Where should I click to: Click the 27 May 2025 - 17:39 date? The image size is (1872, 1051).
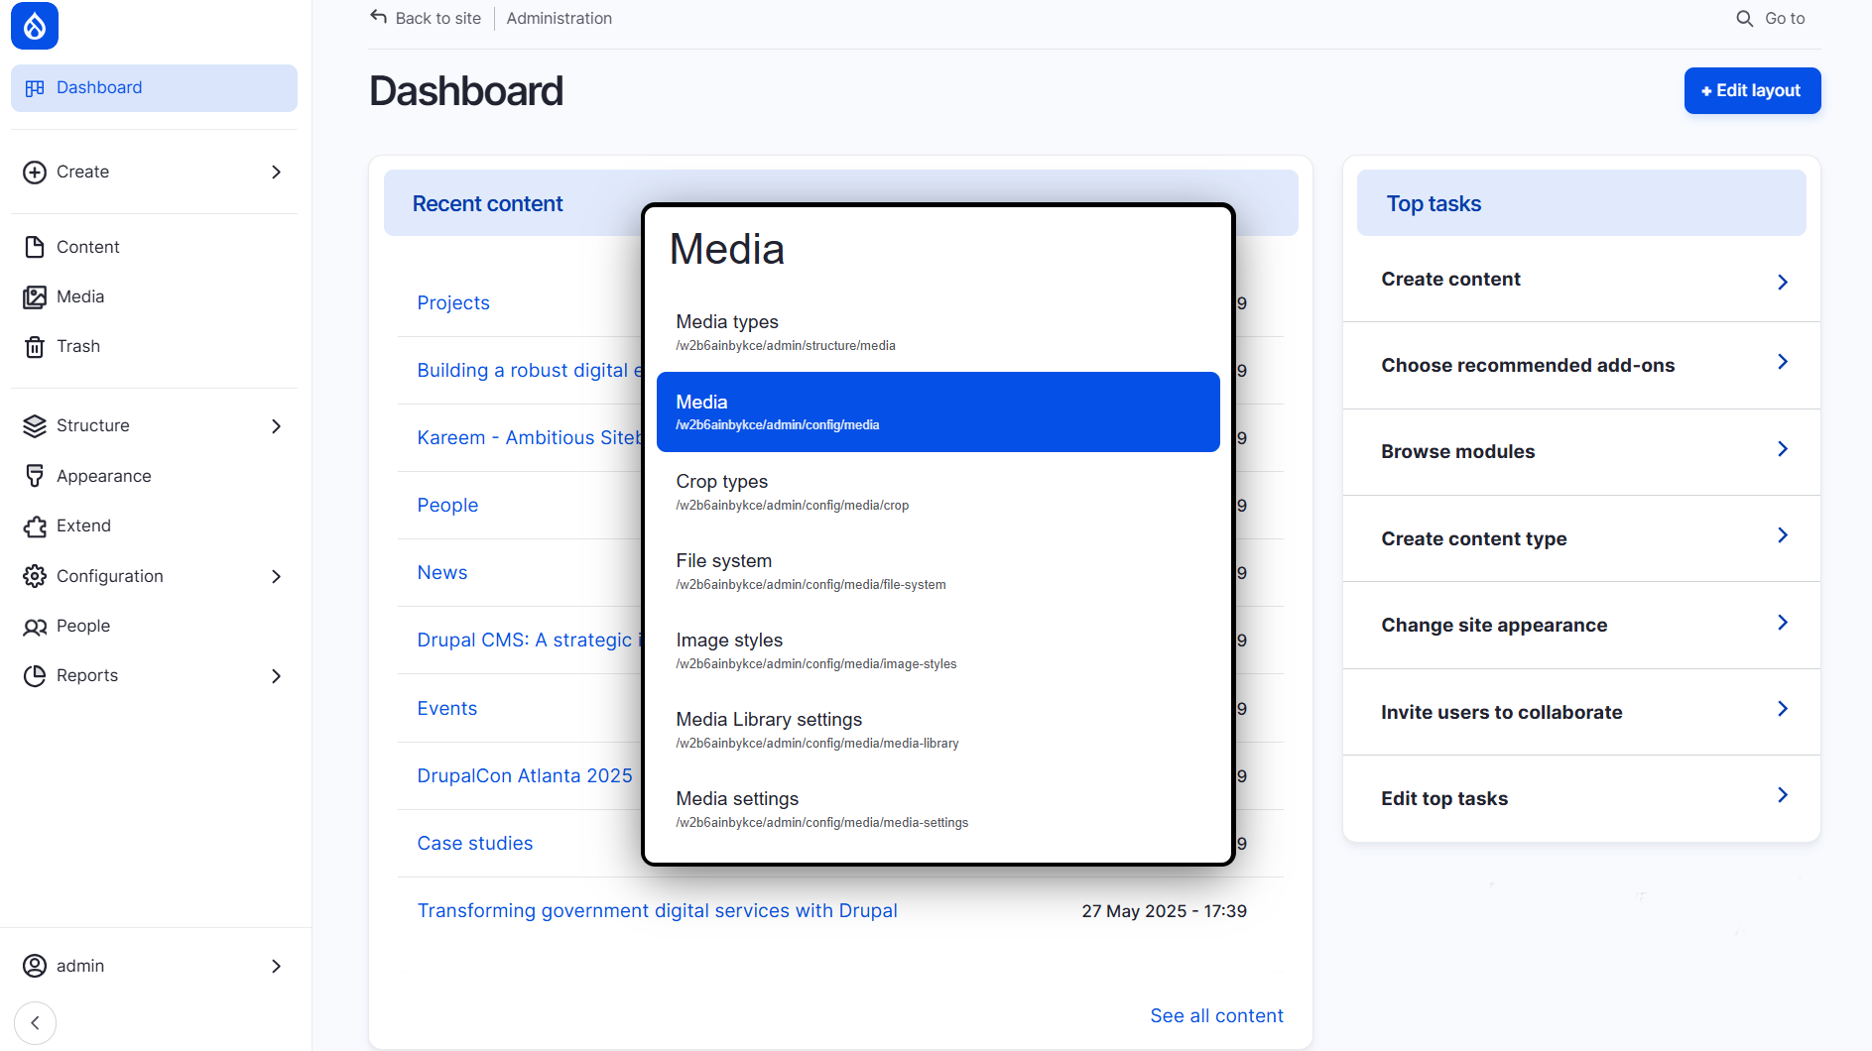[1164, 910]
